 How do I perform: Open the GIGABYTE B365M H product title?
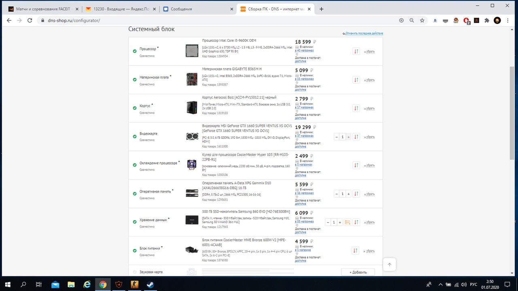pos(232,69)
